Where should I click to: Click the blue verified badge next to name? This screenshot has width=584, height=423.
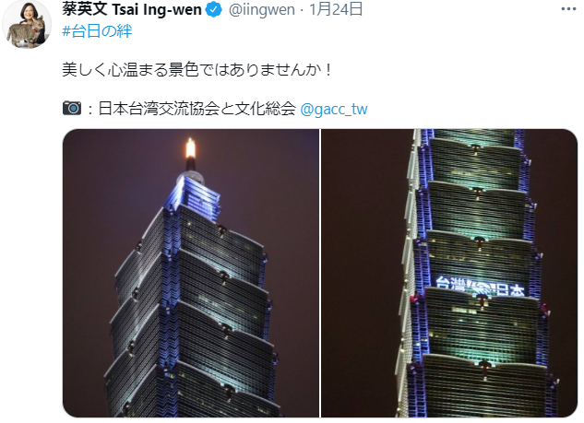pyautogui.click(x=214, y=9)
